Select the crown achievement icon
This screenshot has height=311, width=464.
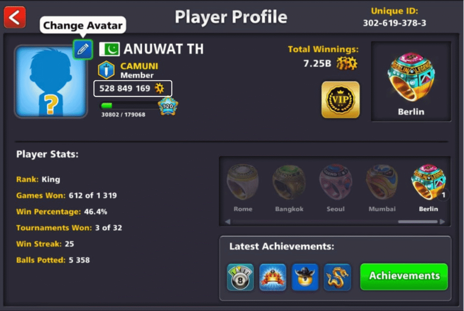point(272,278)
